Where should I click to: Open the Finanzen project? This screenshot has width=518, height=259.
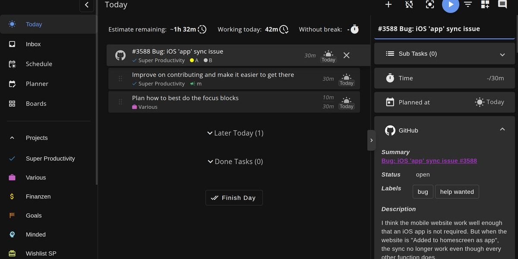tap(48, 196)
